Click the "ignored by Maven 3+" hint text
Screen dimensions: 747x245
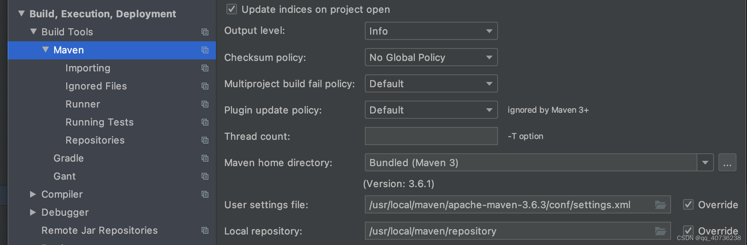pyautogui.click(x=548, y=110)
